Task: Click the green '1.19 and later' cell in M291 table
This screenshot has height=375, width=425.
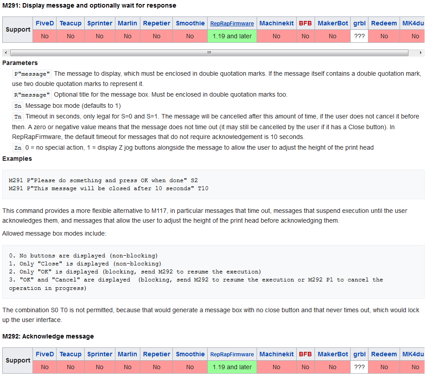Action: pyautogui.click(x=232, y=36)
